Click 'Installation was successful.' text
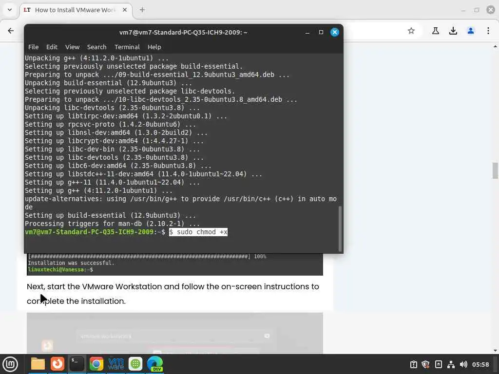This screenshot has height=374, width=499. point(71,263)
